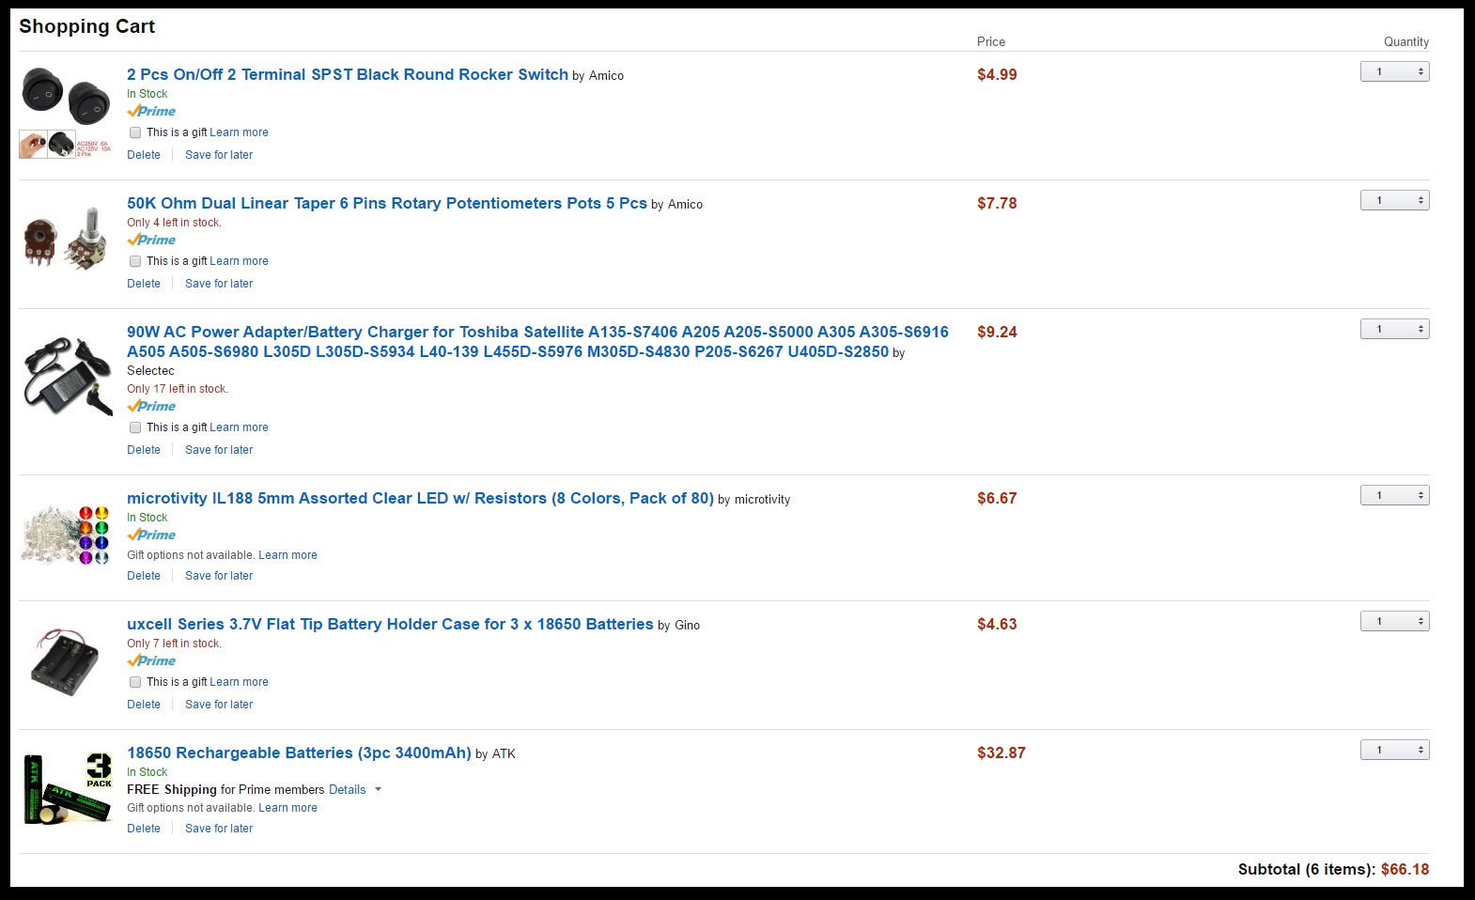Click 'Only 17 left in stock.' text
The height and width of the screenshot is (900, 1475).
(x=178, y=389)
